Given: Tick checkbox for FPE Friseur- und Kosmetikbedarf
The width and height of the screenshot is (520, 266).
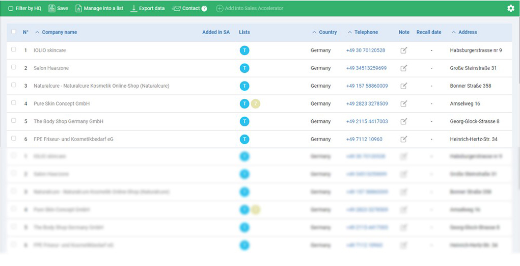Looking at the screenshot, I should pos(14,139).
